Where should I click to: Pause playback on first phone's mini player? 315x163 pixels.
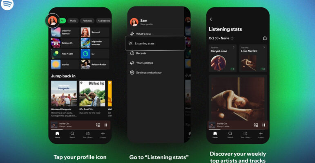click(106, 125)
